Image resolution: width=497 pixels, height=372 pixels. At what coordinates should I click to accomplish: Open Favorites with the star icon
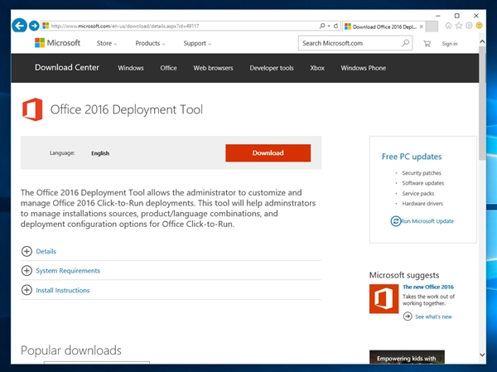459,26
